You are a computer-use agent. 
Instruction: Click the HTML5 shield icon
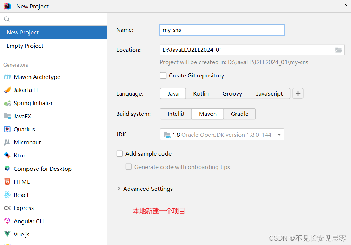7,182
